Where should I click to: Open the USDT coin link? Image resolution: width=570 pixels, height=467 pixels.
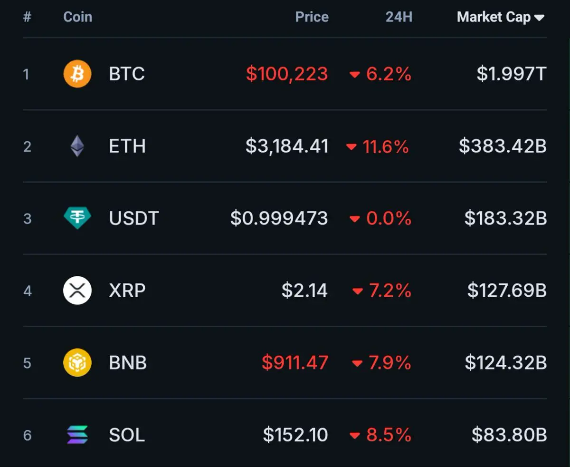point(133,219)
